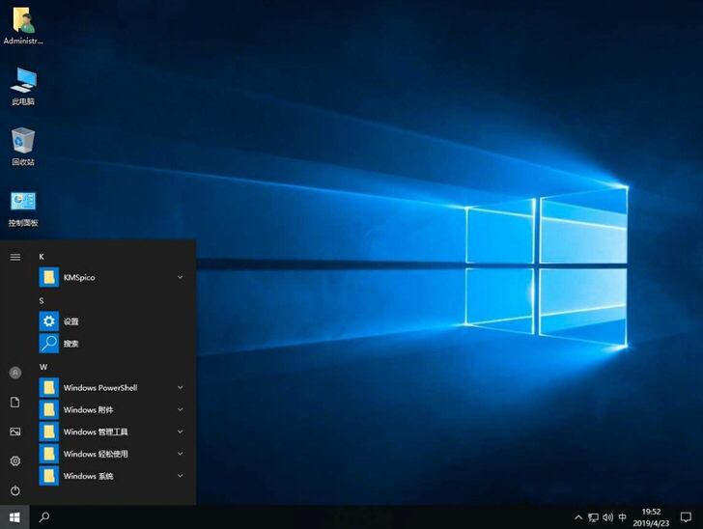This screenshot has width=703, height=529.
Task: Click the S letter header in app list
Action: click(42, 300)
